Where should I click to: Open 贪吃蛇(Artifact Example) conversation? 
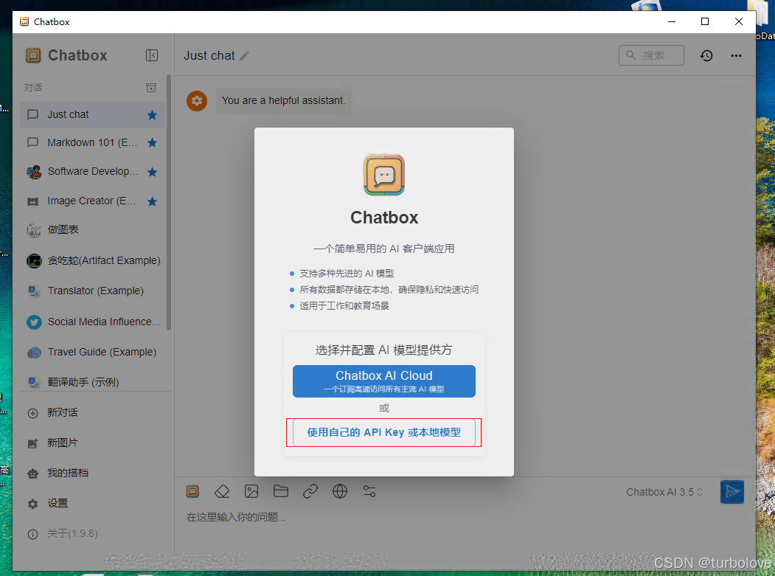click(92, 260)
